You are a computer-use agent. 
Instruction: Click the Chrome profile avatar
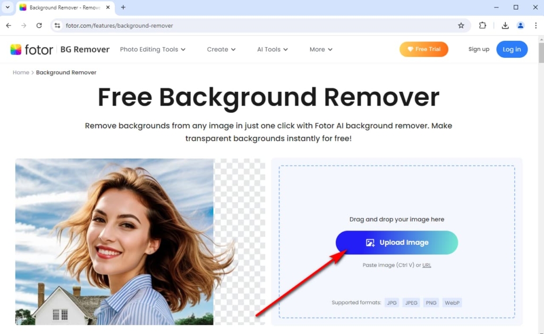(x=520, y=25)
